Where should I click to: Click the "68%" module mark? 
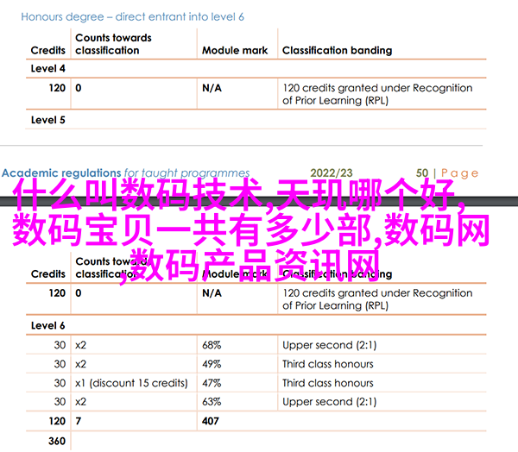click(212, 345)
